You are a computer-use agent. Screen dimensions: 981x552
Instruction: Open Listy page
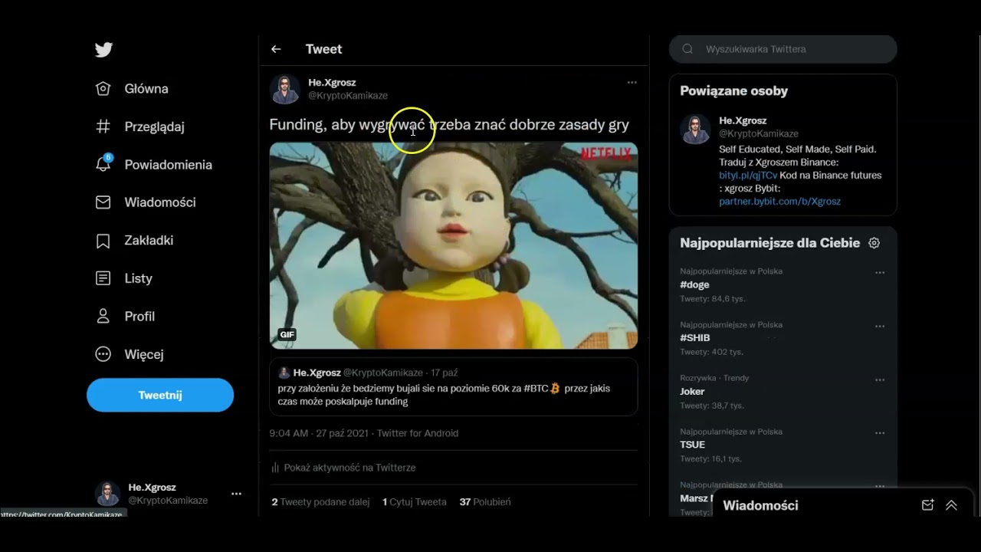coord(138,278)
